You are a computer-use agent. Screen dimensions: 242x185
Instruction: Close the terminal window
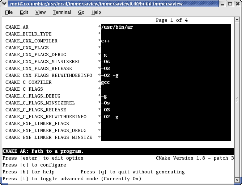[238, 4]
